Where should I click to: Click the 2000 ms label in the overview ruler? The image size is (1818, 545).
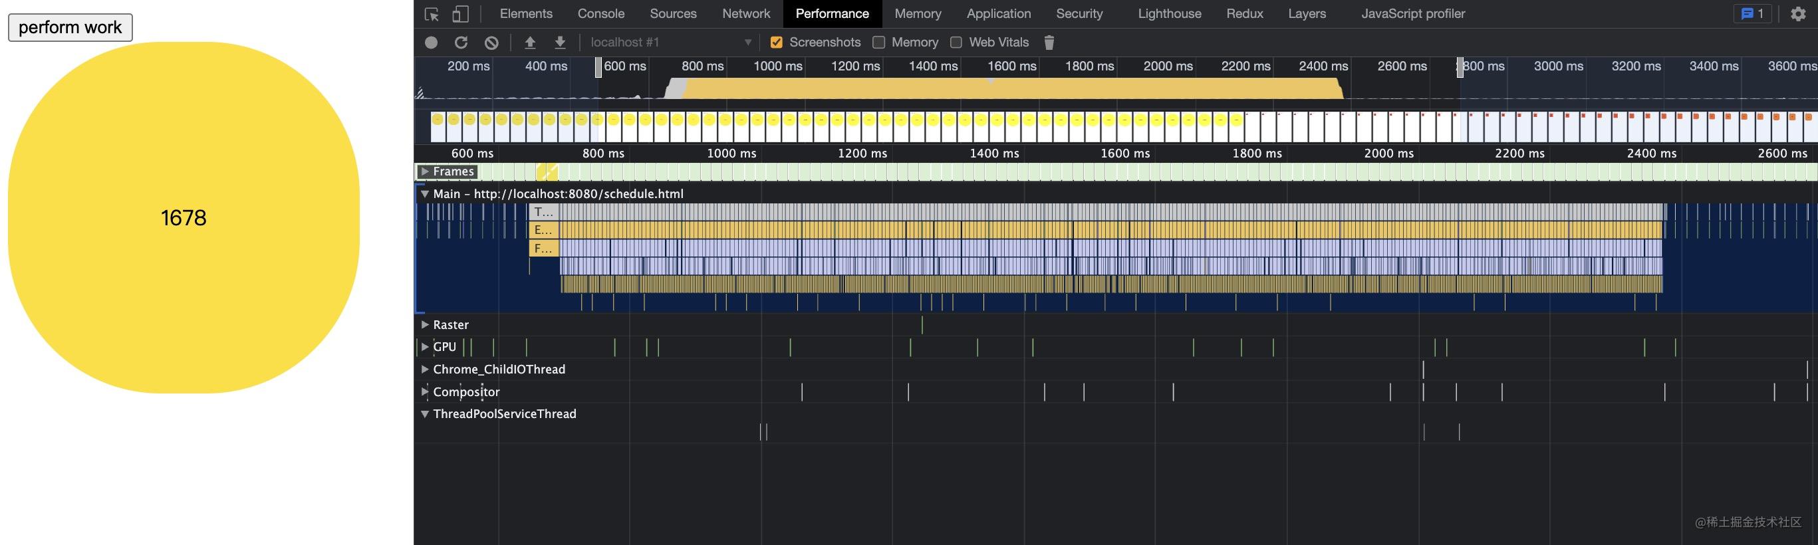click(x=1168, y=66)
